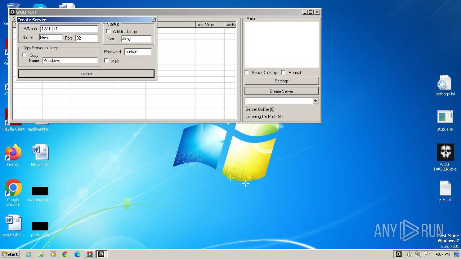Click the Kay field containing Jkay
Screen dimensions: 461x259
click(136, 39)
